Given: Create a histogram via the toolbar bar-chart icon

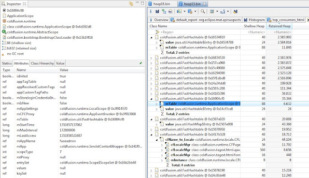Looking at the screenshot, I should pyautogui.click(x=157, y=12).
